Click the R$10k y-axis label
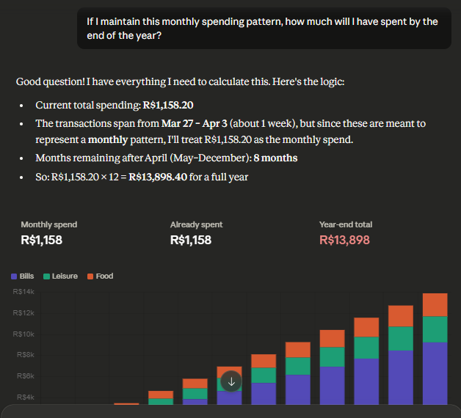Screen dimensions: 461x418 pos(24,334)
